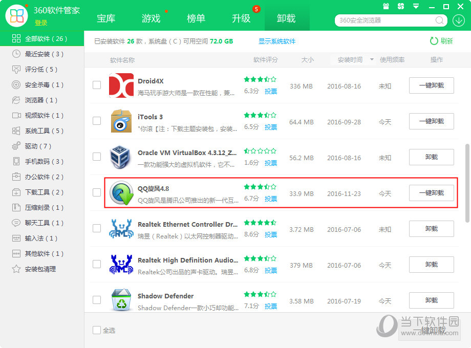Open the 安装时间 column sort dropdown
Image resolution: width=471 pixels, height=348 pixels.
coord(373,60)
